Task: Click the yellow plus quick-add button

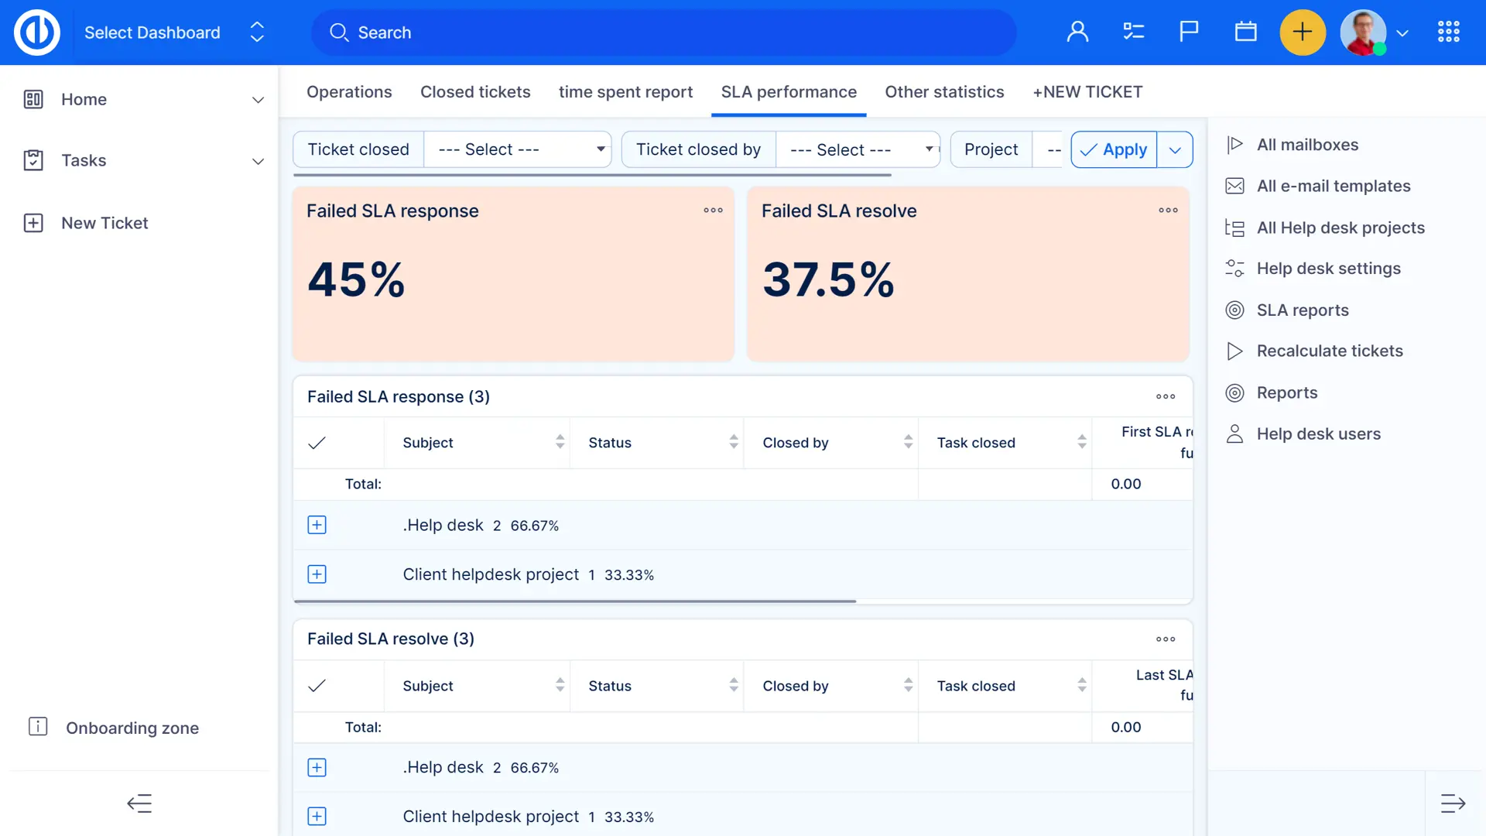Action: pyautogui.click(x=1303, y=32)
